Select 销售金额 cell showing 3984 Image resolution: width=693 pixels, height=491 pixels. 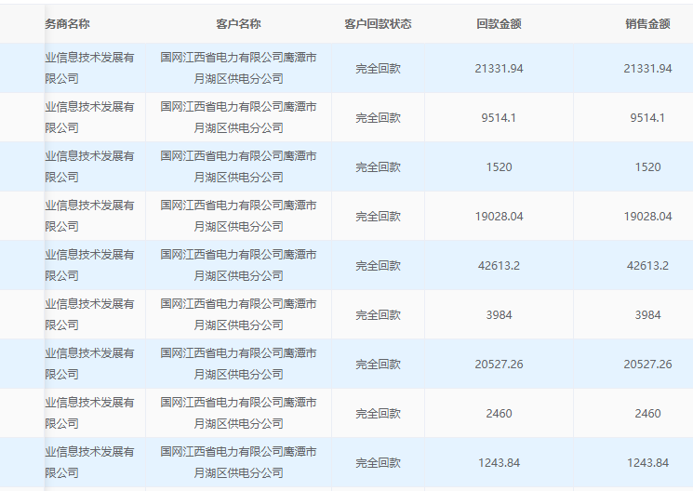pyautogui.click(x=648, y=315)
